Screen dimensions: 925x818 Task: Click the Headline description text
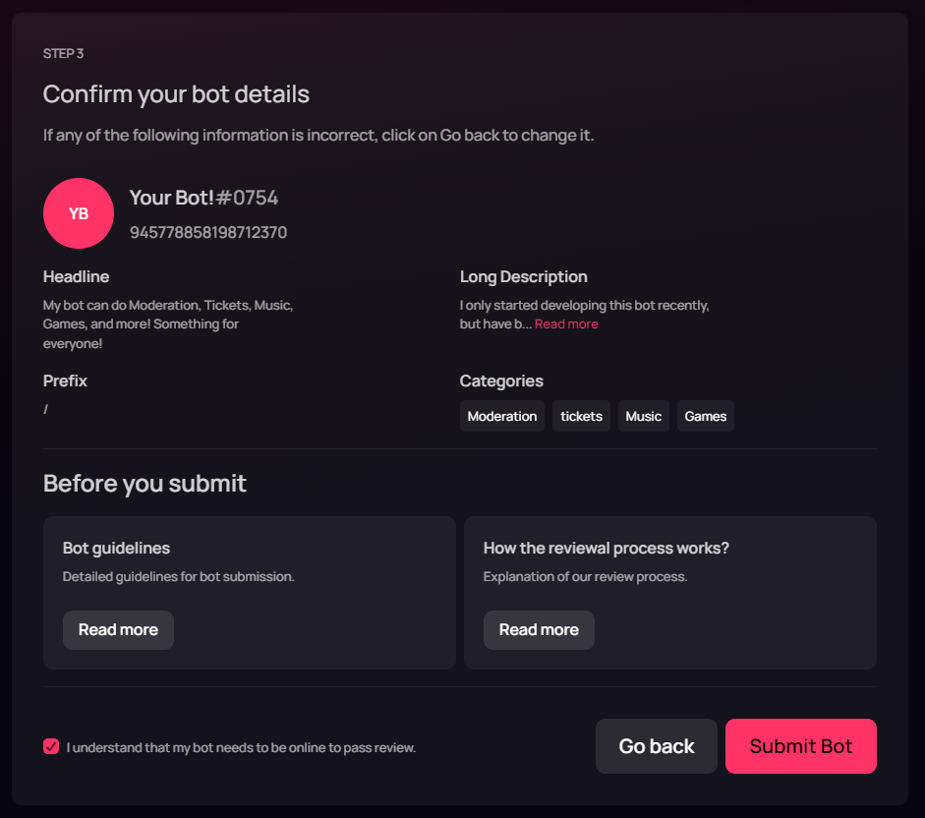click(x=168, y=324)
